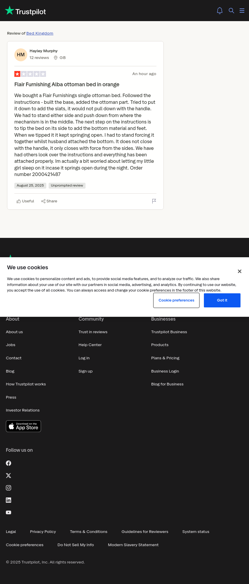This screenshot has width=249, height=584.
Task: Open Guidelines for Reviewers link
Action: (x=145, y=532)
